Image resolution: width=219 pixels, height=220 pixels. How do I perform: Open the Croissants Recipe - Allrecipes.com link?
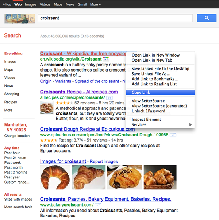(x=79, y=92)
